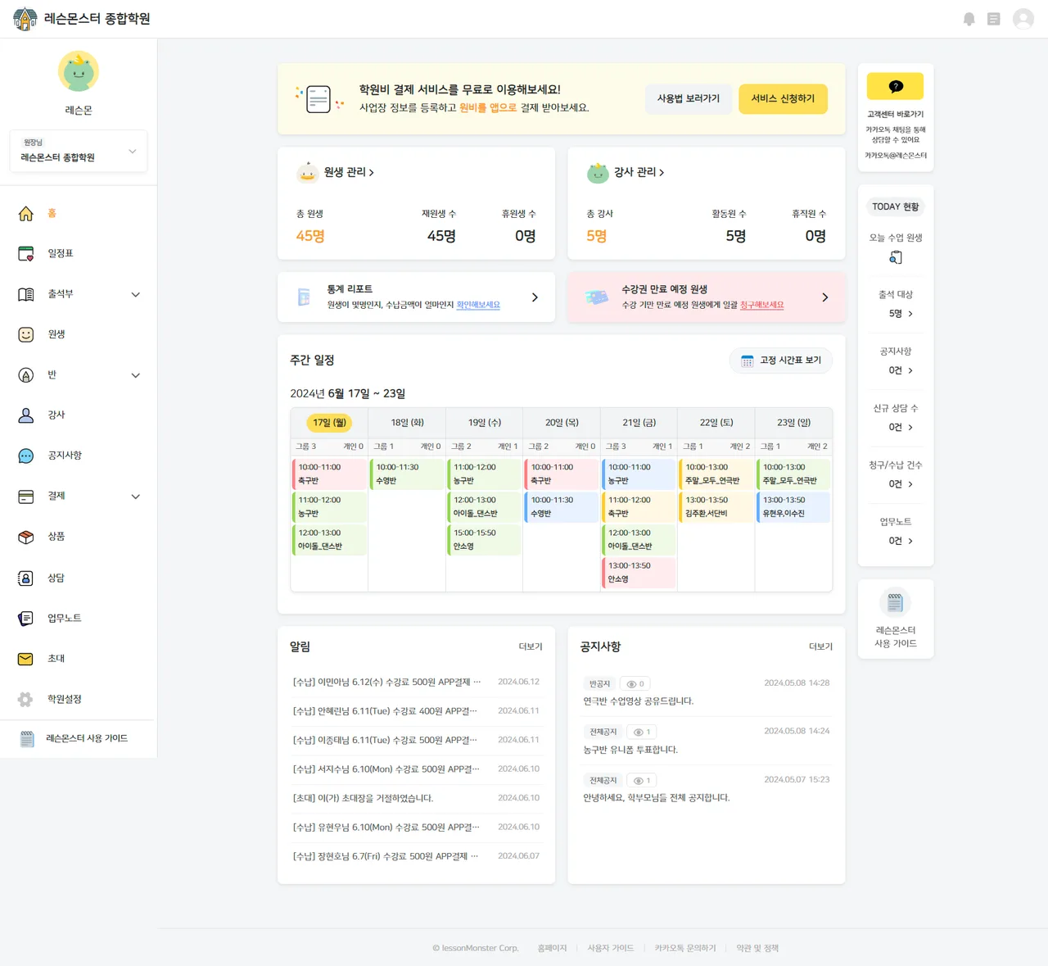Screen dimensions: 1048x966
Task: Click the yellow customer center chat icon
Action: point(896,86)
